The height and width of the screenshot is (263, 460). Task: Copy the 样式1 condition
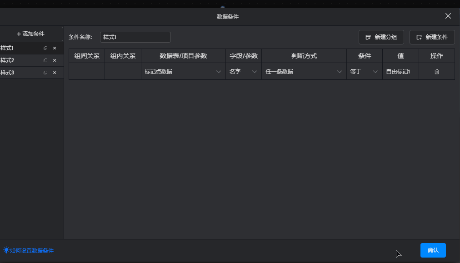(x=45, y=48)
